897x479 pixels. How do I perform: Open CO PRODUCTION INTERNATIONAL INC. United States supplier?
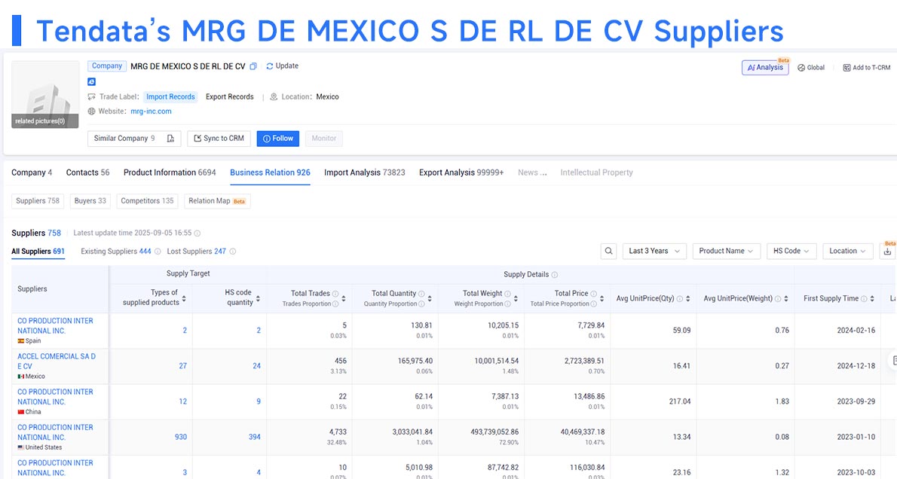pos(55,432)
